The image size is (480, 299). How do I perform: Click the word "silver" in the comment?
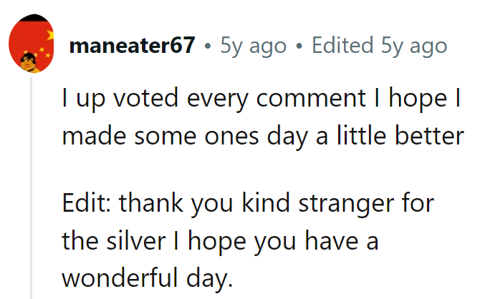tap(136, 241)
